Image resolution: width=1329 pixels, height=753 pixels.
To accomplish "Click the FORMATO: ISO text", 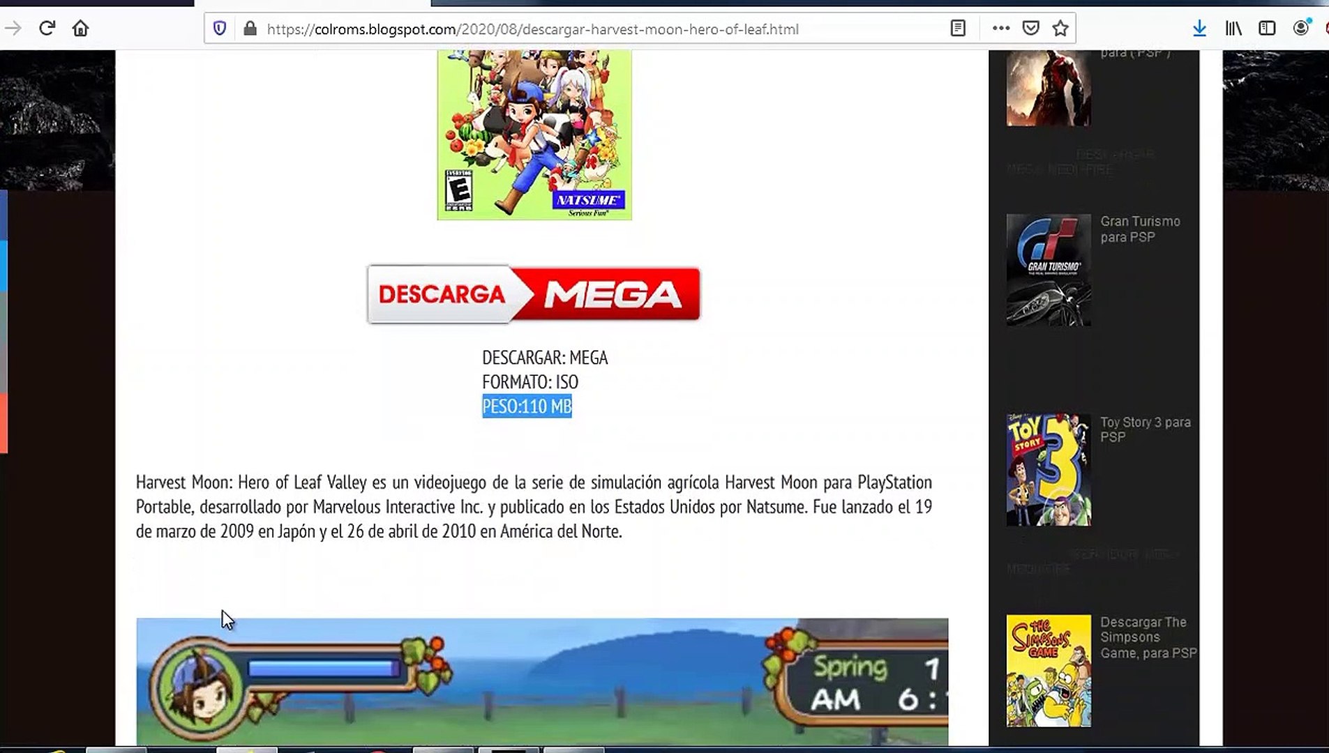I will coord(530,382).
